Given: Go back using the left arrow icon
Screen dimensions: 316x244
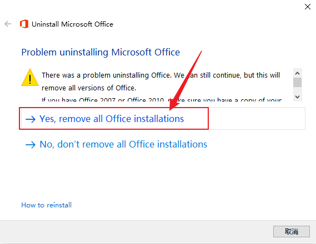Looking at the screenshot, I should 8,24.
